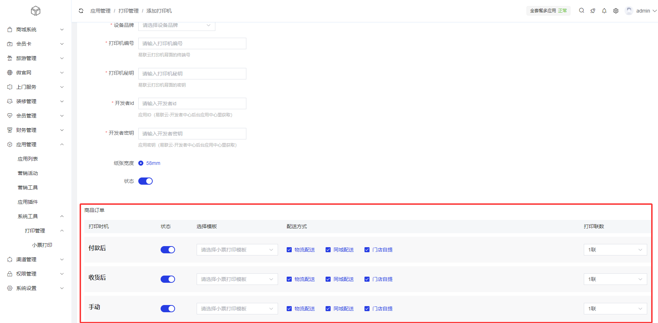Open settings gear icon in header
Viewport: 658px width, 323px height.
[x=616, y=11]
